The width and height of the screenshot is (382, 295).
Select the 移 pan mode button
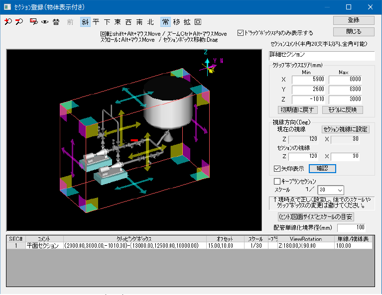176,22
